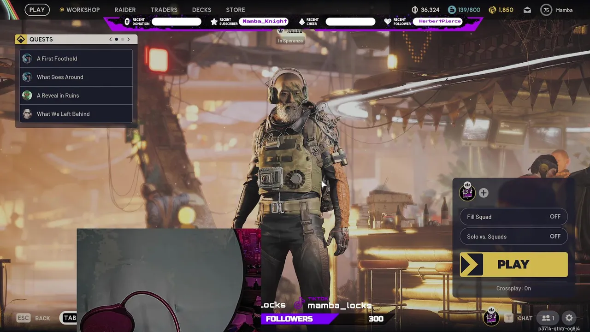Image resolution: width=590 pixels, height=332 pixels.
Task: Click the What Goes Around quest portrait
Action: pyautogui.click(x=27, y=77)
